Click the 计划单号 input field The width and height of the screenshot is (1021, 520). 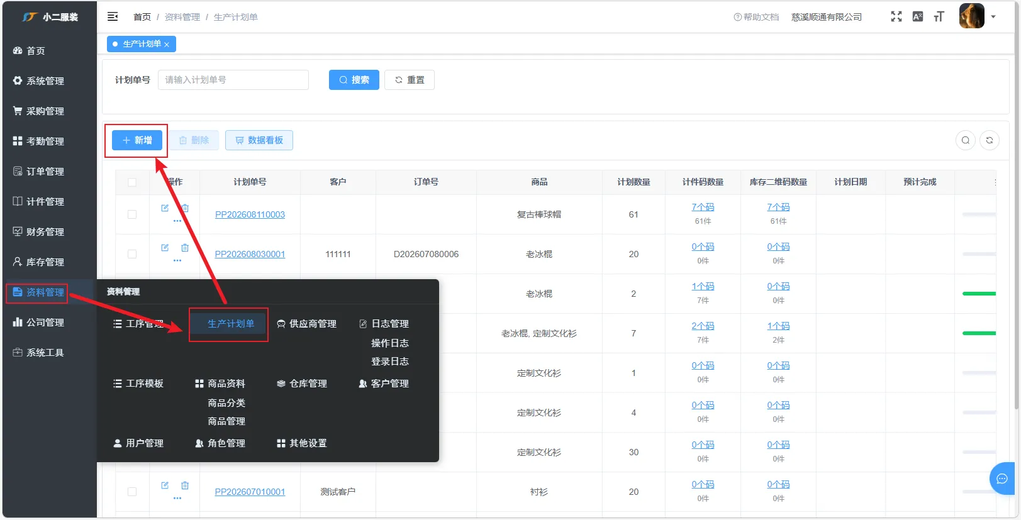click(233, 80)
